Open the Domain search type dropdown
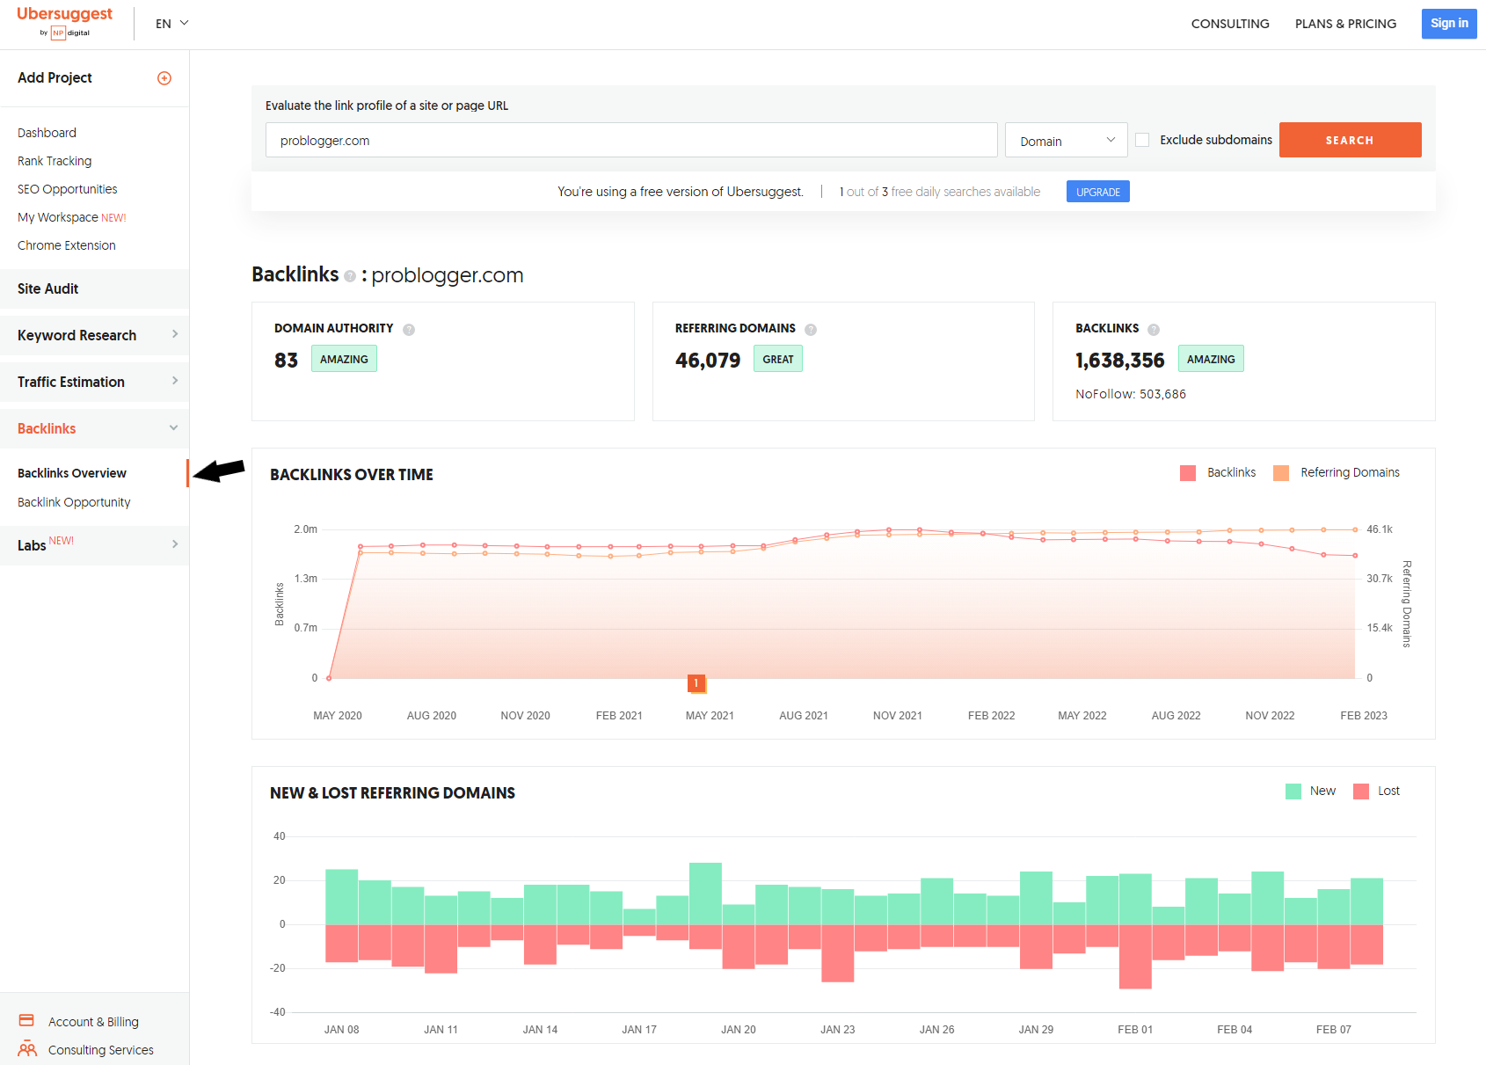This screenshot has width=1486, height=1065. tap(1066, 140)
